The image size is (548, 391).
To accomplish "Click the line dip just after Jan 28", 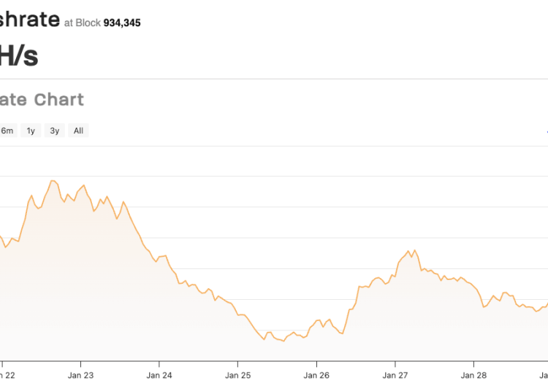I will point(484,307).
